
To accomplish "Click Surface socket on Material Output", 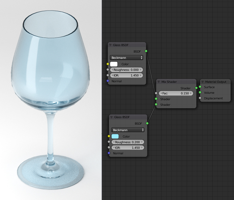I will point(200,87).
